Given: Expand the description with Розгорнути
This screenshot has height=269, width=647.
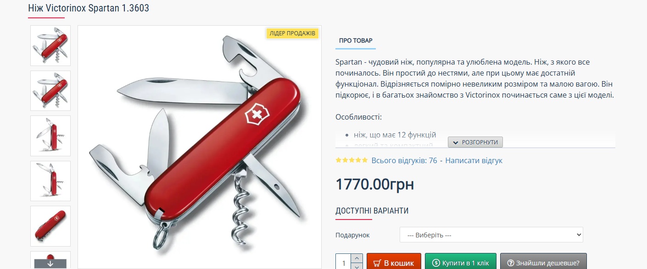Looking at the screenshot, I should tap(475, 142).
